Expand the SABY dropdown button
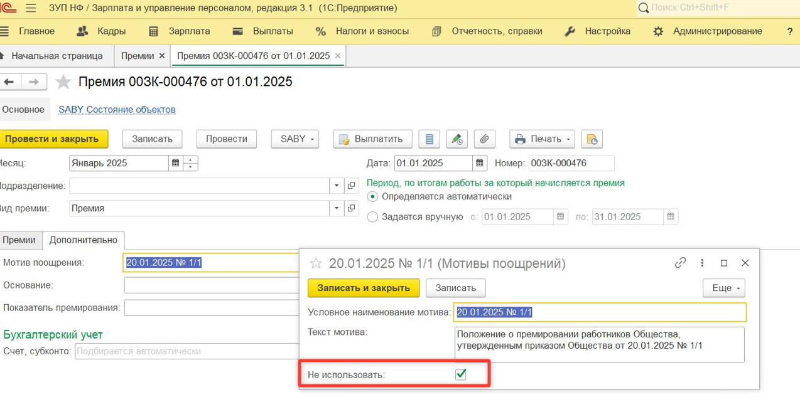Screen dimensions: 800x412 click(x=295, y=139)
